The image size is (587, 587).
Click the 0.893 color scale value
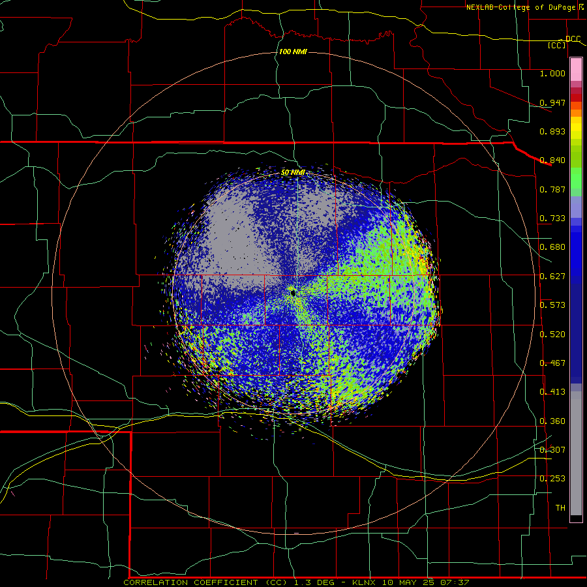click(552, 131)
